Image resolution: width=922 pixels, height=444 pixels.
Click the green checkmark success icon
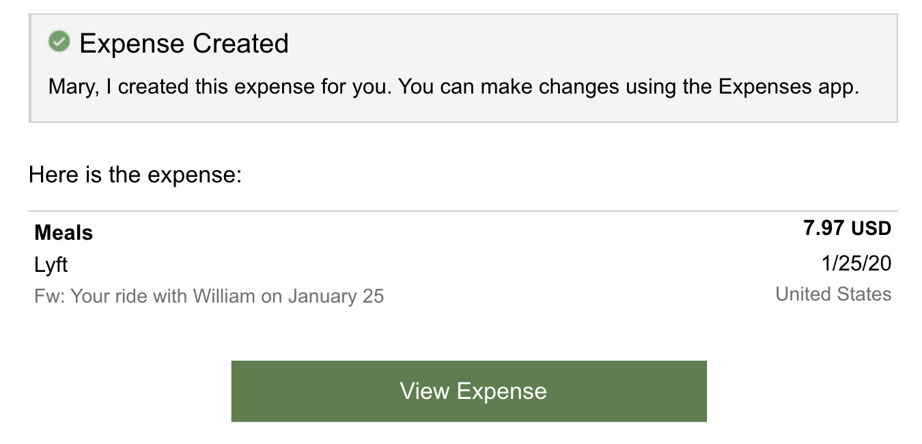[59, 42]
